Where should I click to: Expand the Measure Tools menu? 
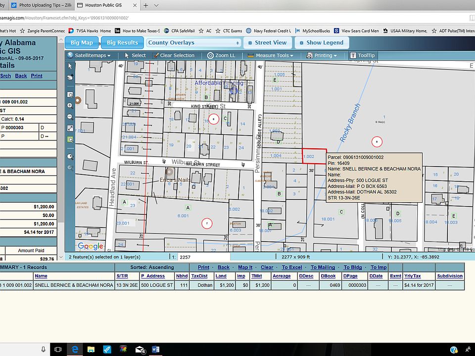(x=271, y=55)
